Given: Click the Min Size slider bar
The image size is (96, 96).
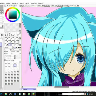Looking at the screenshot, I should click(15, 52).
